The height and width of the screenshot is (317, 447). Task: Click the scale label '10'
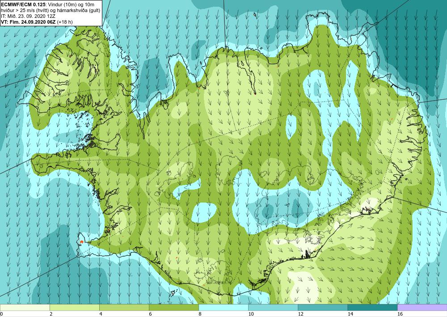(251, 314)
